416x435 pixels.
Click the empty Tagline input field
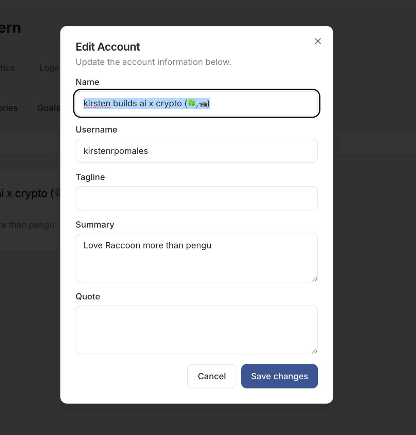[196, 198]
